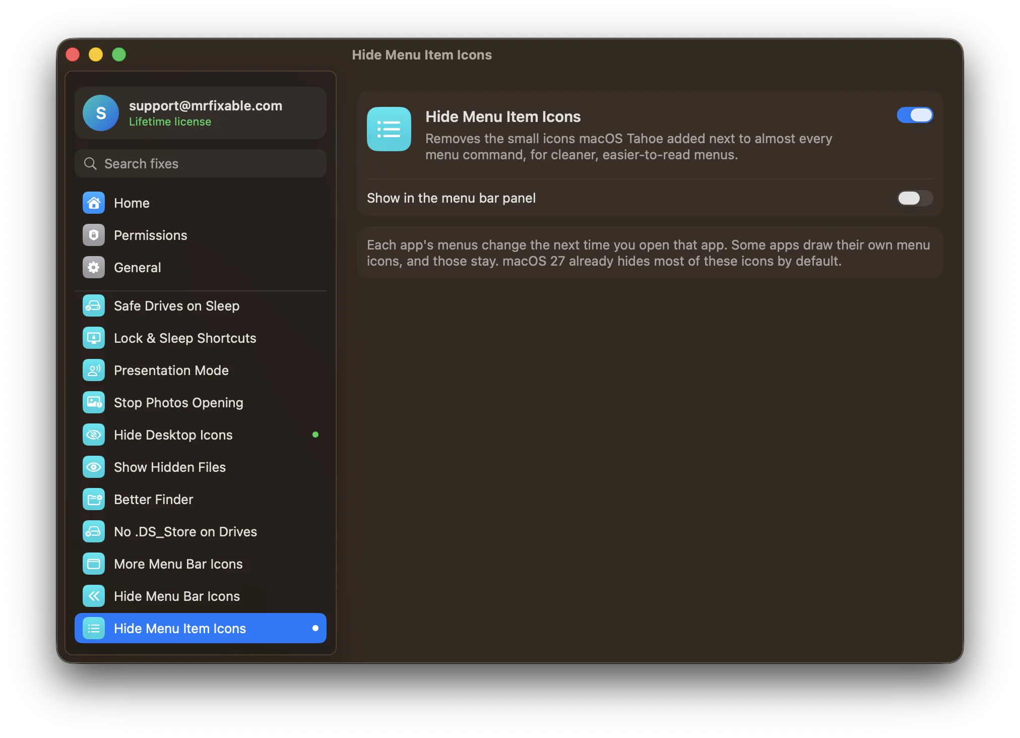
Task: Open the Home section
Action: 201,203
